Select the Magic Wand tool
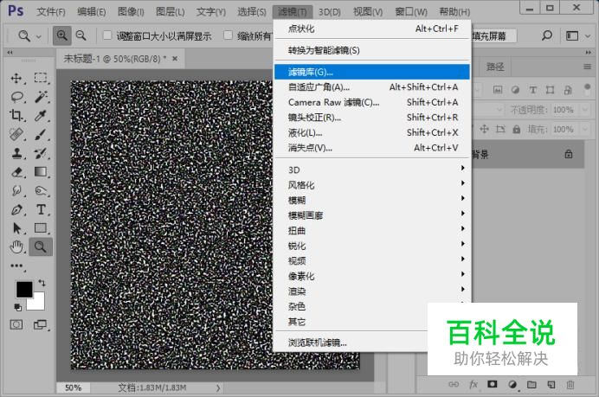The width and height of the screenshot is (599, 397). (x=41, y=97)
